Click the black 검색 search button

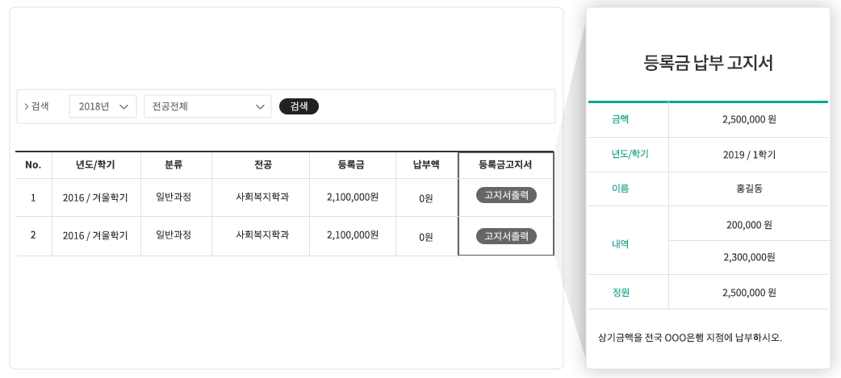tap(299, 106)
